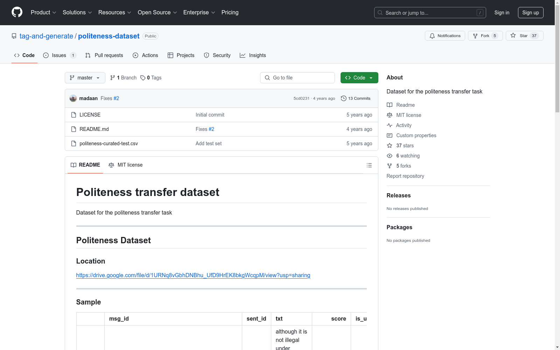Switch to the Issues tab
560x350 pixels.
click(59, 55)
